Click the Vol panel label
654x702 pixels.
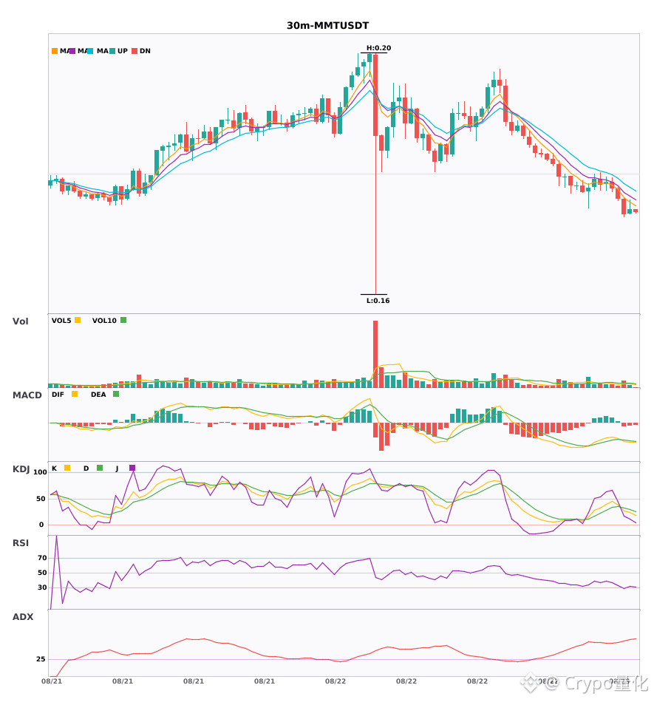[x=20, y=321]
